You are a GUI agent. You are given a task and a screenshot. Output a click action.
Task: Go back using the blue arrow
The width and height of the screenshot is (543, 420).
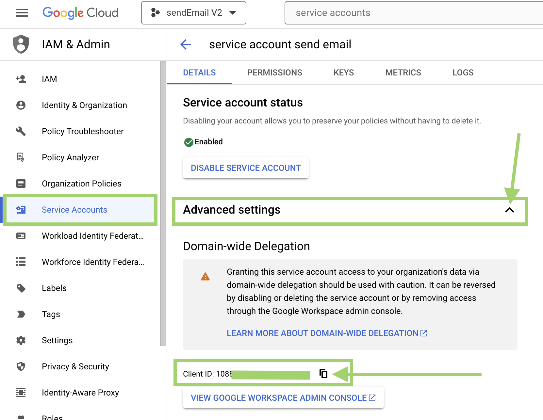tap(186, 44)
